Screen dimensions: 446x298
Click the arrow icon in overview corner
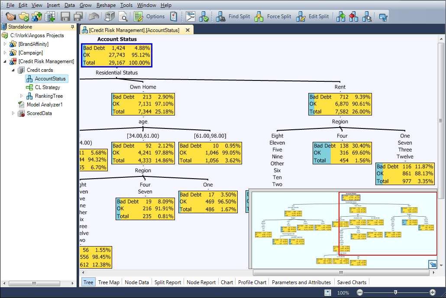[433, 264]
